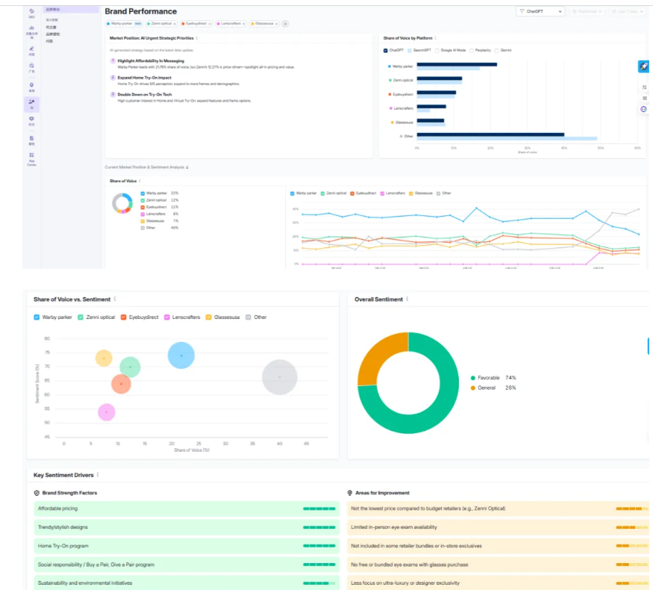Click the Warby parker brand tag
This screenshot has width=653, height=590.
click(124, 24)
